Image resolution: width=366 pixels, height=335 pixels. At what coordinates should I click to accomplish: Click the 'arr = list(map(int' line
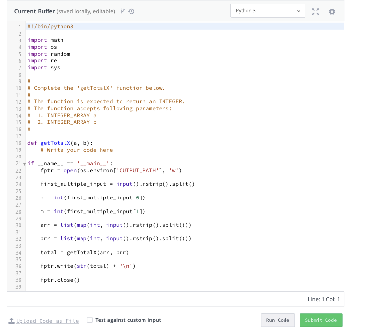point(116,225)
